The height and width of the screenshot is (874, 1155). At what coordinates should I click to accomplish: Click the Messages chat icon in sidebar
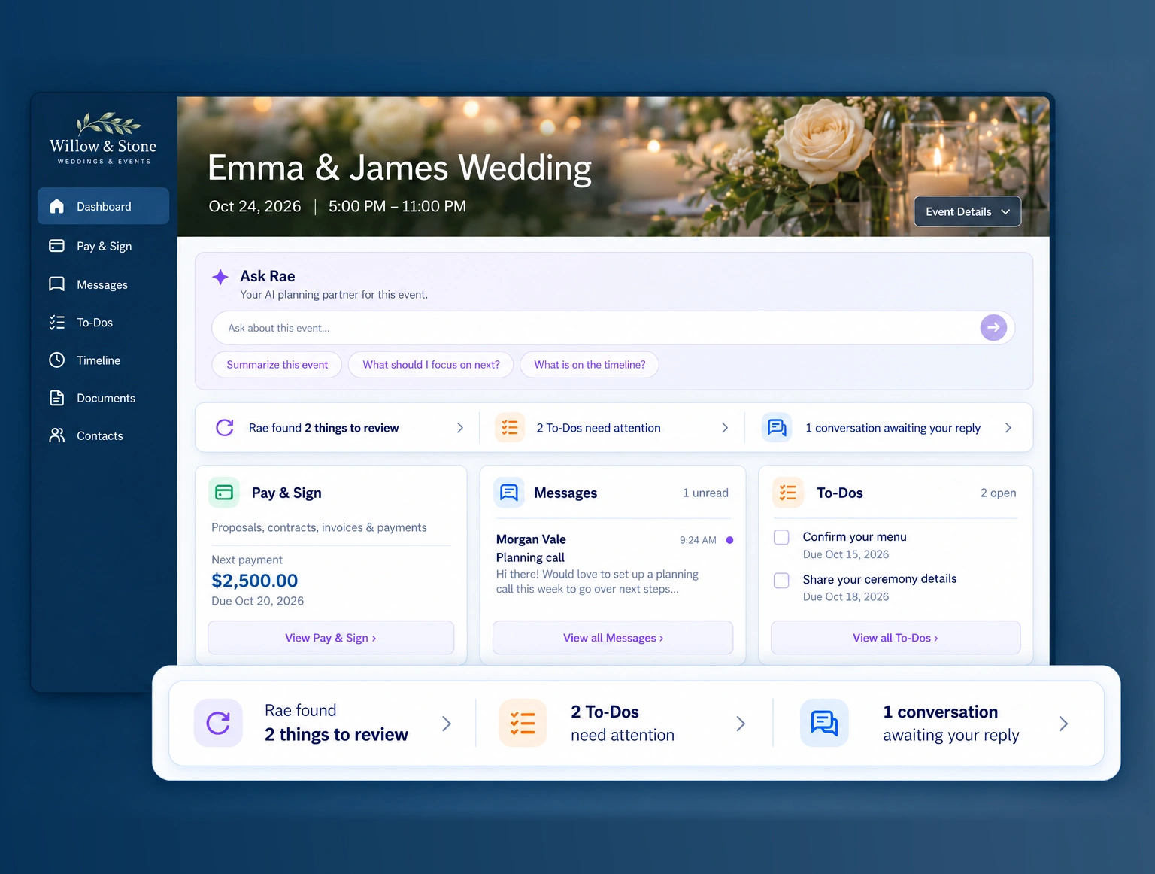[56, 284]
